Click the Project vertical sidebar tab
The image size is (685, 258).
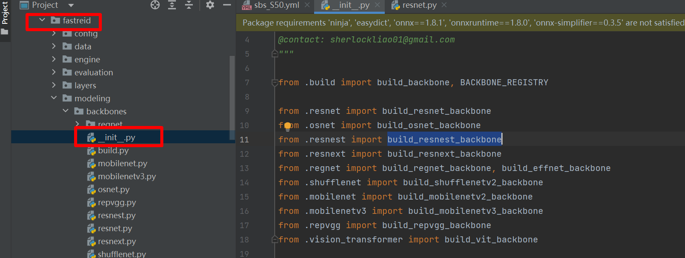click(5, 13)
